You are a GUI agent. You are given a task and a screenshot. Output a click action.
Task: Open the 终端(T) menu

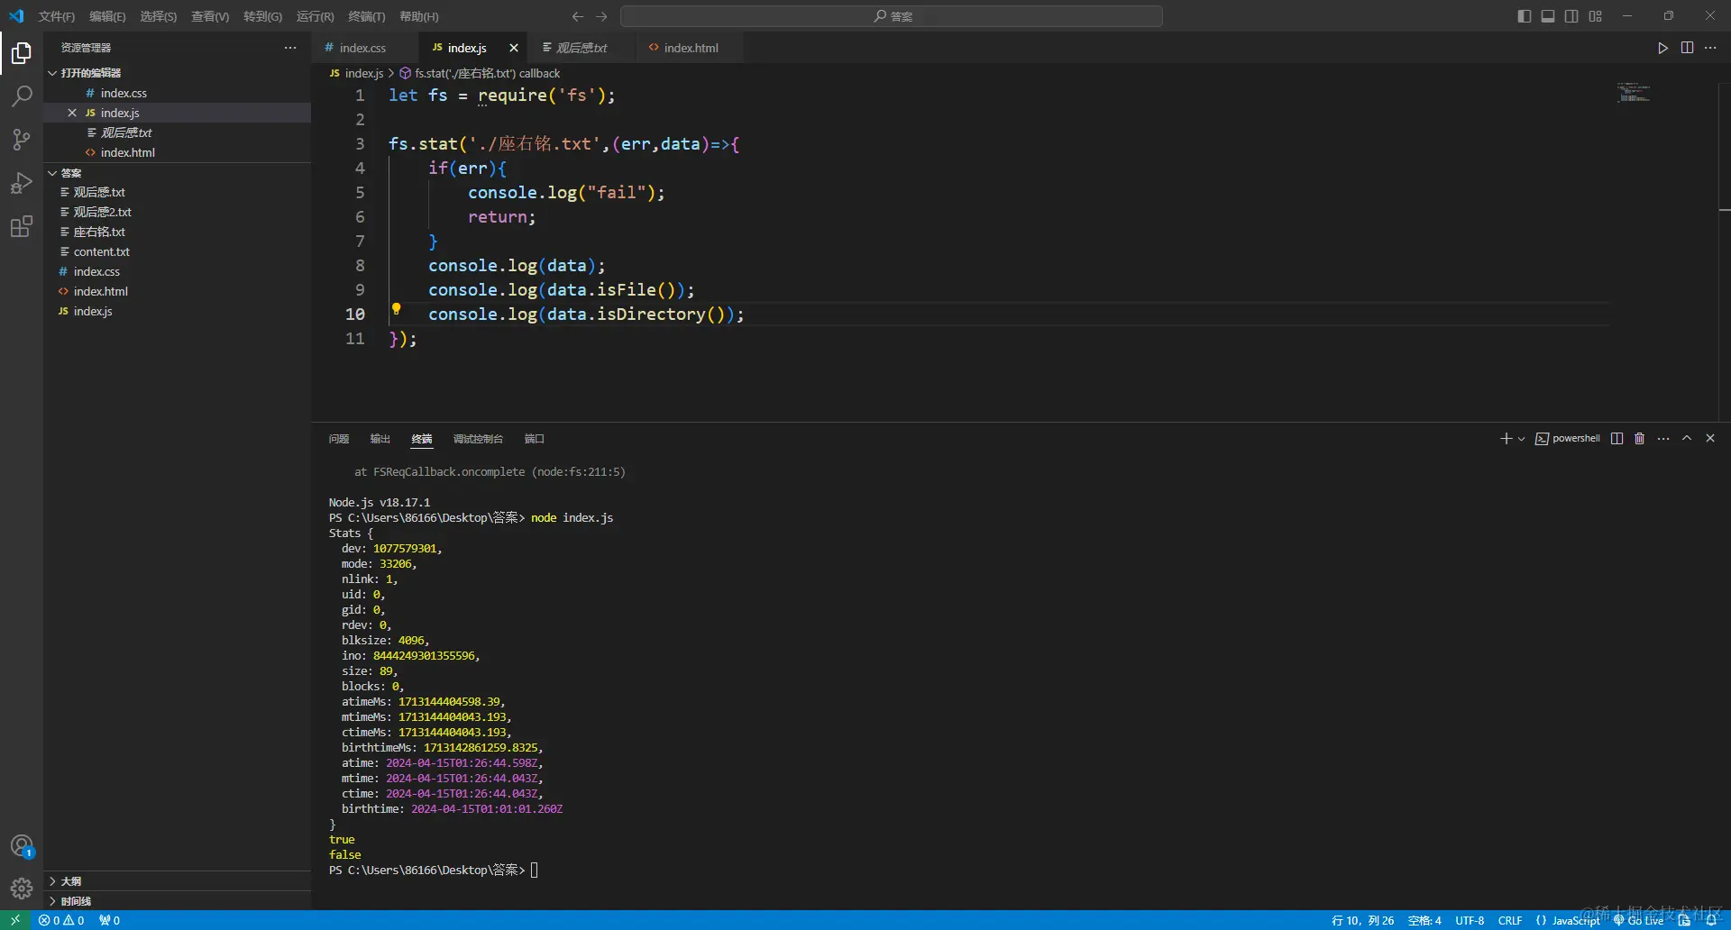point(366,16)
